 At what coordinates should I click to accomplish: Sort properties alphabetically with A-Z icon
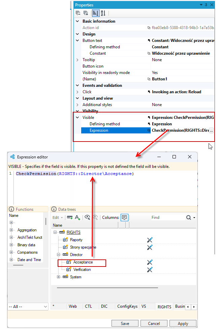click(x=103, y=13)
